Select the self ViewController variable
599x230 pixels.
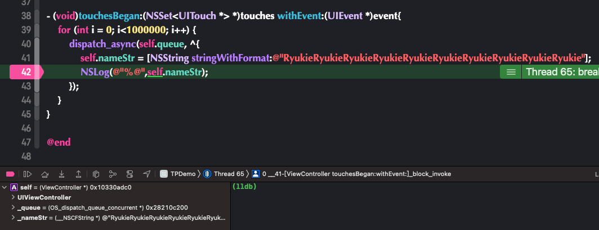(115, 187)
